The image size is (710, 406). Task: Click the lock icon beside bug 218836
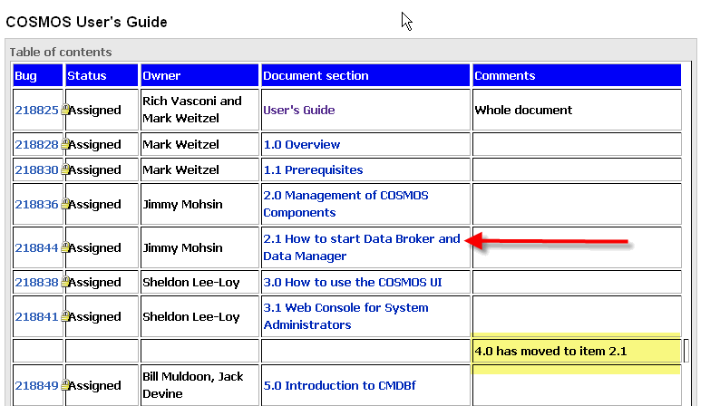65,203
